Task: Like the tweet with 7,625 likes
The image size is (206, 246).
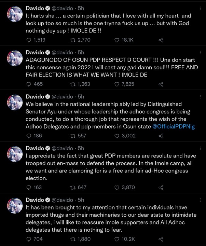Action: [117, 84]
